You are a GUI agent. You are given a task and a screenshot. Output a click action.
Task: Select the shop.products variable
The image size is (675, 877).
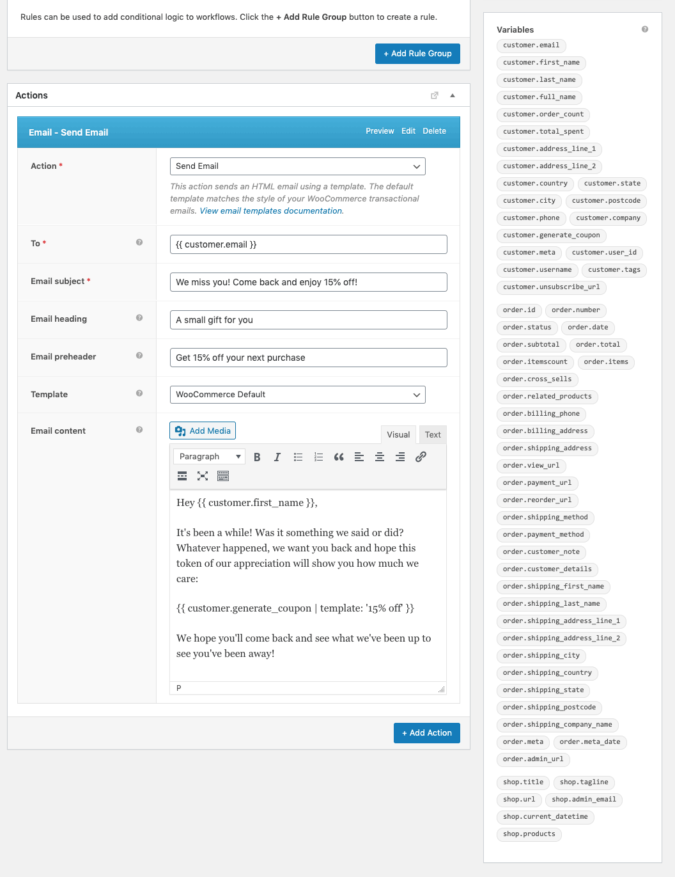(x=529, y=834)
